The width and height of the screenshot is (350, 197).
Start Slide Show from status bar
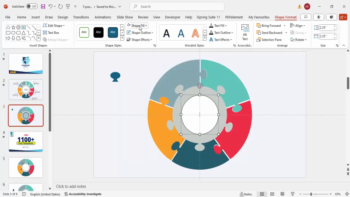pos(293,194)
